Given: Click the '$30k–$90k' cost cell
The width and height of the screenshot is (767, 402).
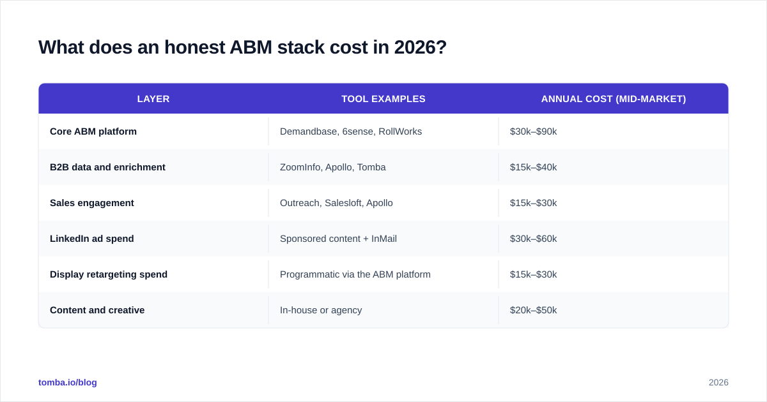Looking at the screenshot, I should point(614,131).
